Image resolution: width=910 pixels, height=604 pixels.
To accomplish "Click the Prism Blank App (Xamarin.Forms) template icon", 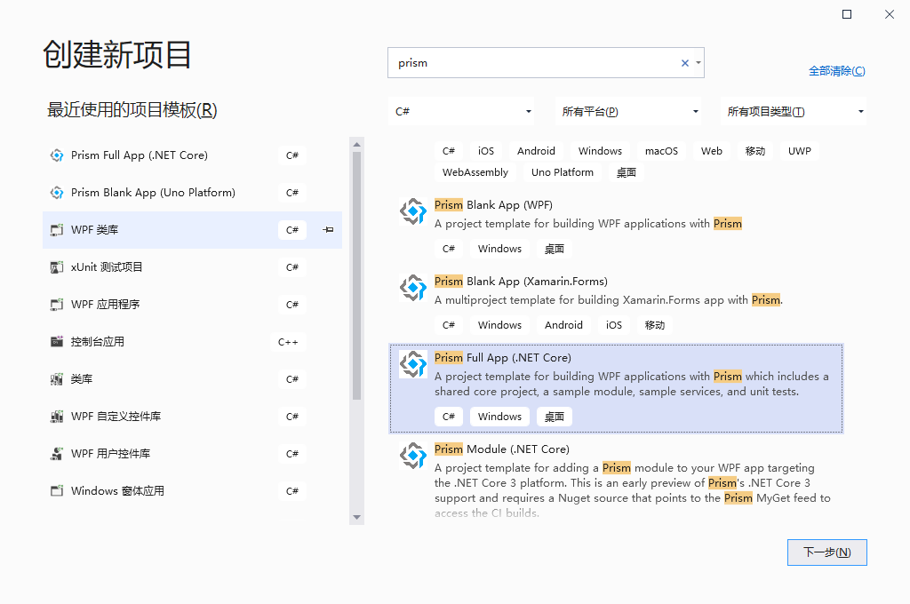I will coord(413,289).
